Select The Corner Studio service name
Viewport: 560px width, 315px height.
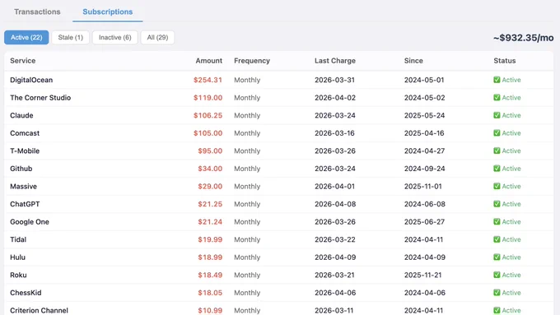pyautogui.click(x=40, y=98)
